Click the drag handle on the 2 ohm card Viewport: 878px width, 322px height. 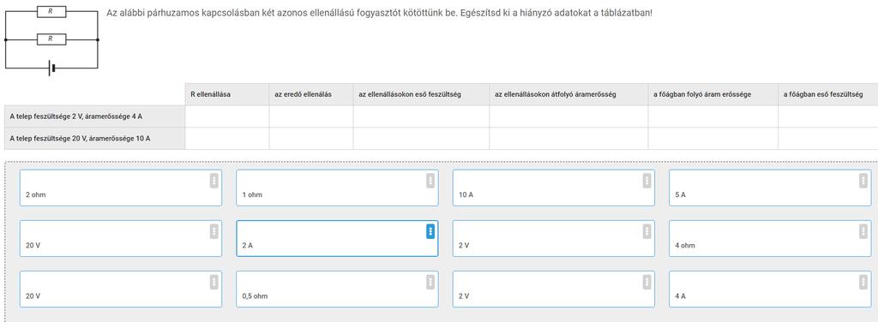(x=213, y=181)
